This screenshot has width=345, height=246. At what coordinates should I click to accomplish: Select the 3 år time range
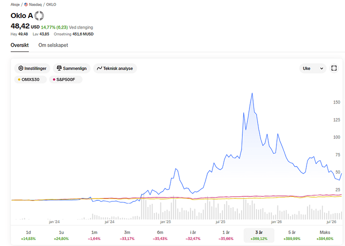point(259,235)
